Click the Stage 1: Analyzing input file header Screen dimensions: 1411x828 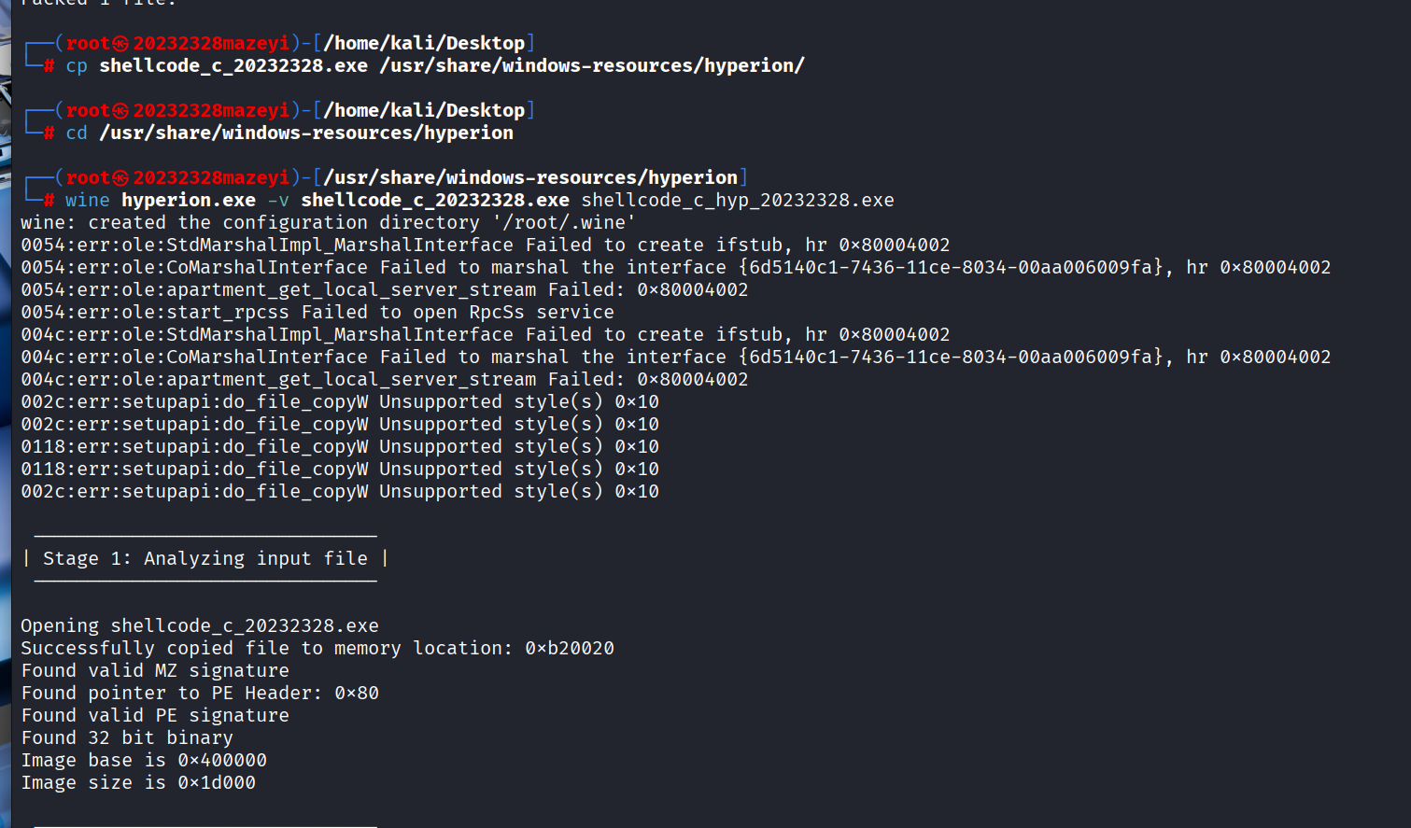[205, 559]
